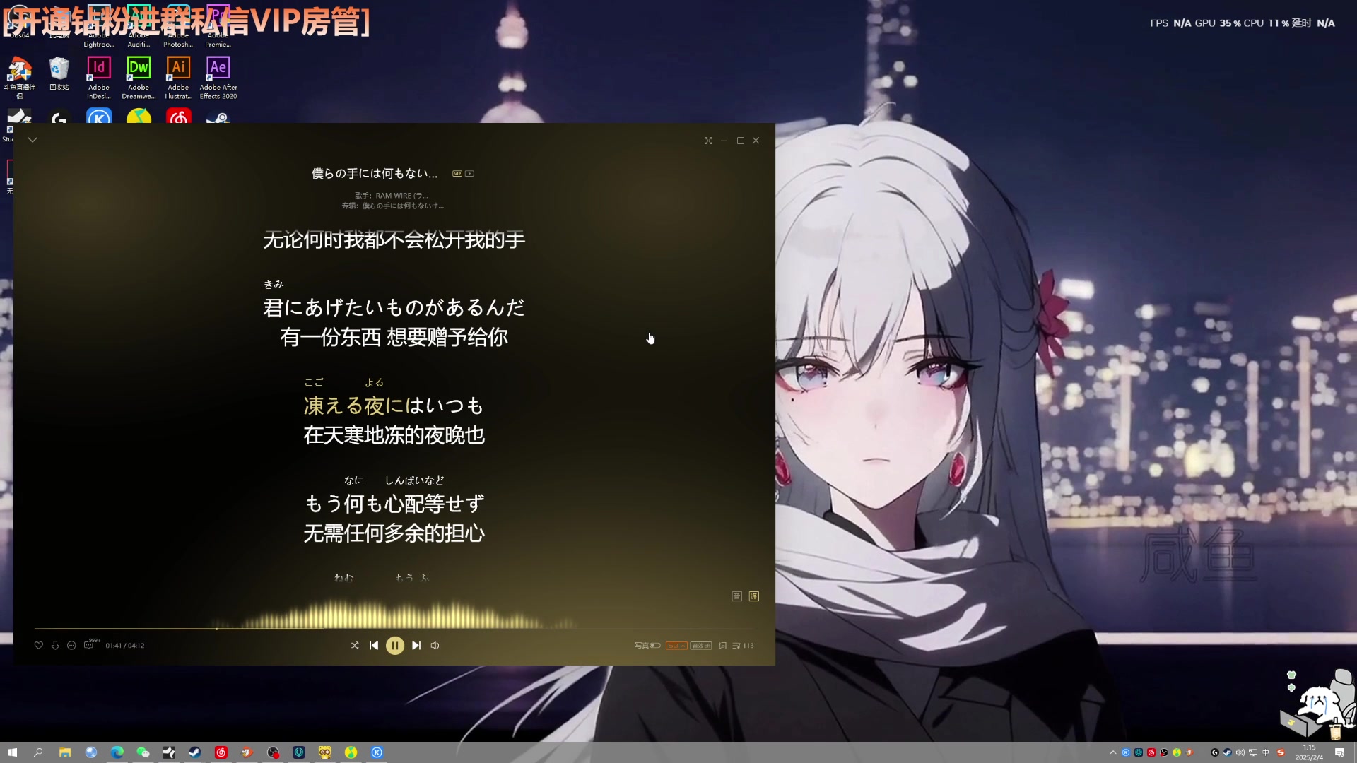Click the MV video icon beside song title
This screenshot has width=1357, height=763.
470,173
